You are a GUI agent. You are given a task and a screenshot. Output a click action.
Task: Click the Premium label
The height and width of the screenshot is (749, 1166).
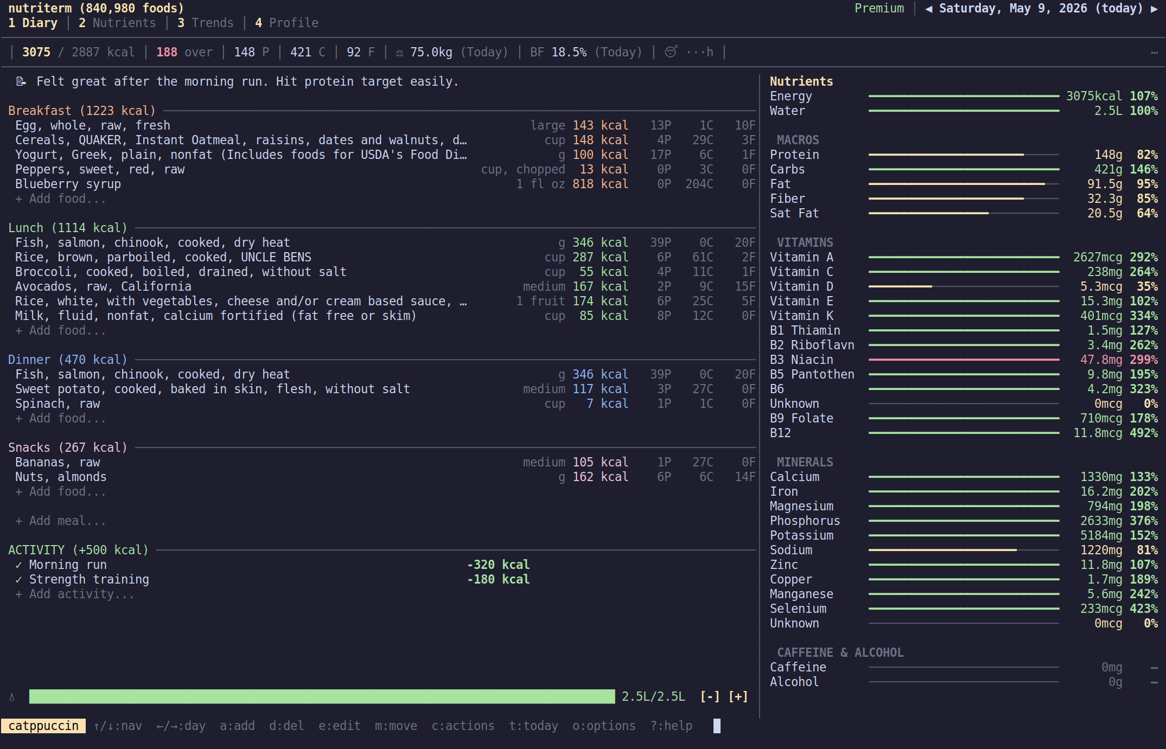click(x=879, y=9)
